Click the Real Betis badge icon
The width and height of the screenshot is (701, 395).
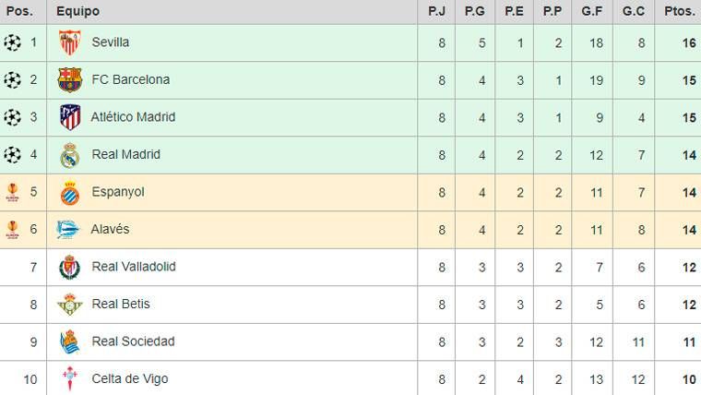tap(69, 305)
